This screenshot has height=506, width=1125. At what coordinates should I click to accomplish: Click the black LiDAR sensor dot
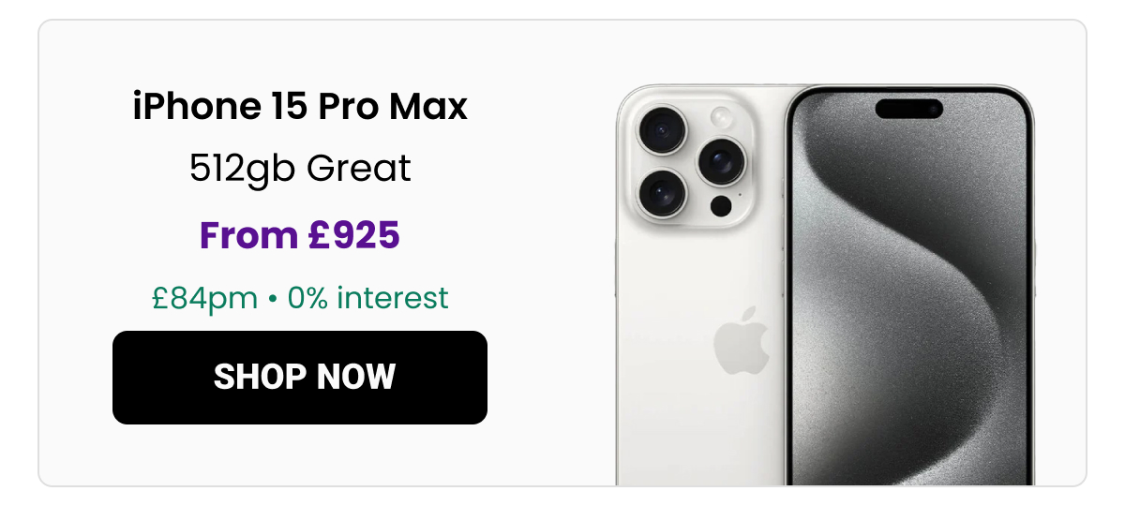[x=721, y=205]
